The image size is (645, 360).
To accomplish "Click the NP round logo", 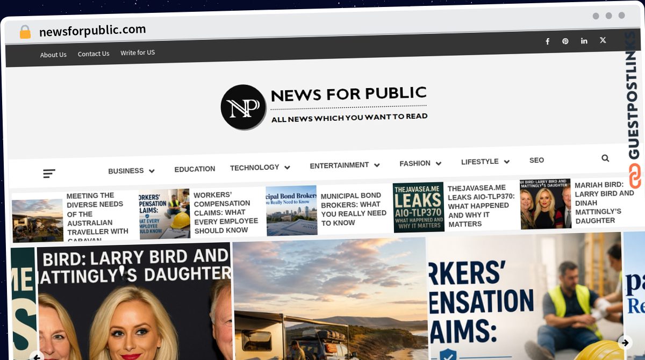I will [243, 107].
